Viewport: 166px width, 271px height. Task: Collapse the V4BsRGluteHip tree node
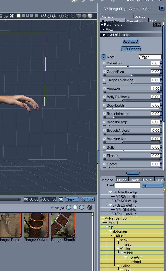pyautogui.click(x=110, y=192)
